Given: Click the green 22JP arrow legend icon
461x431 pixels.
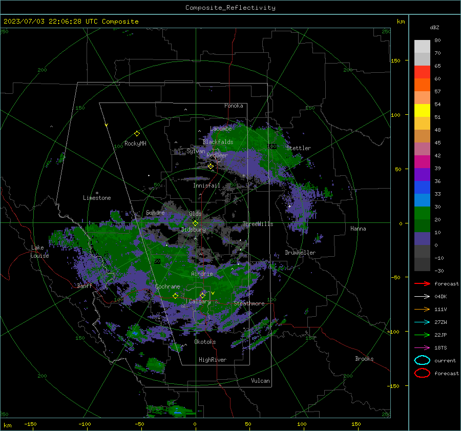Looking at the screenshot, I should 422,335.
